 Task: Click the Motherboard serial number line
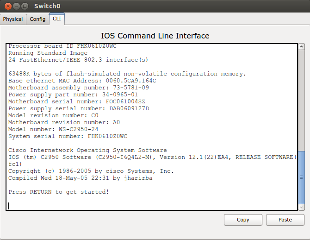pos(77,101)
